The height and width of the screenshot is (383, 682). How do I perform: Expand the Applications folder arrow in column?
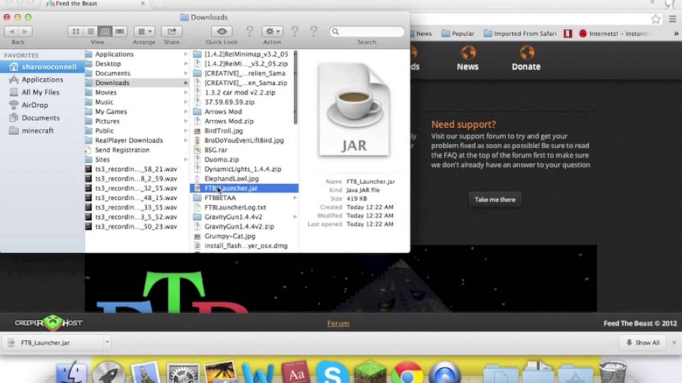pyautogui.click(x=186, y=54)
